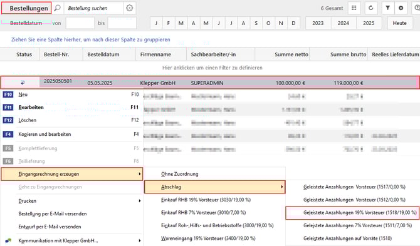This screenshot has height=246, width=420.
Task: Filter by December with D month button
Action: pos(293,23)
